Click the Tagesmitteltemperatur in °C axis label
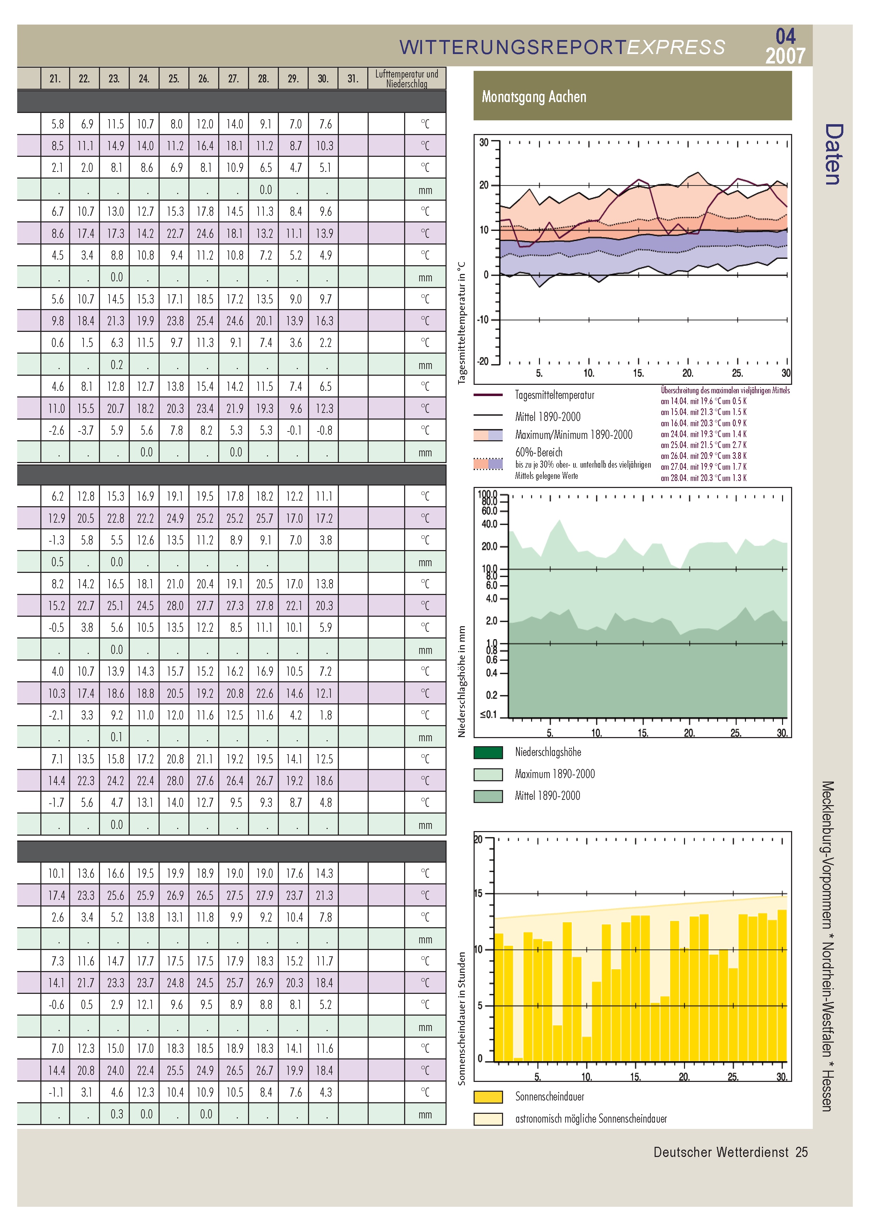 click(462, 323)
